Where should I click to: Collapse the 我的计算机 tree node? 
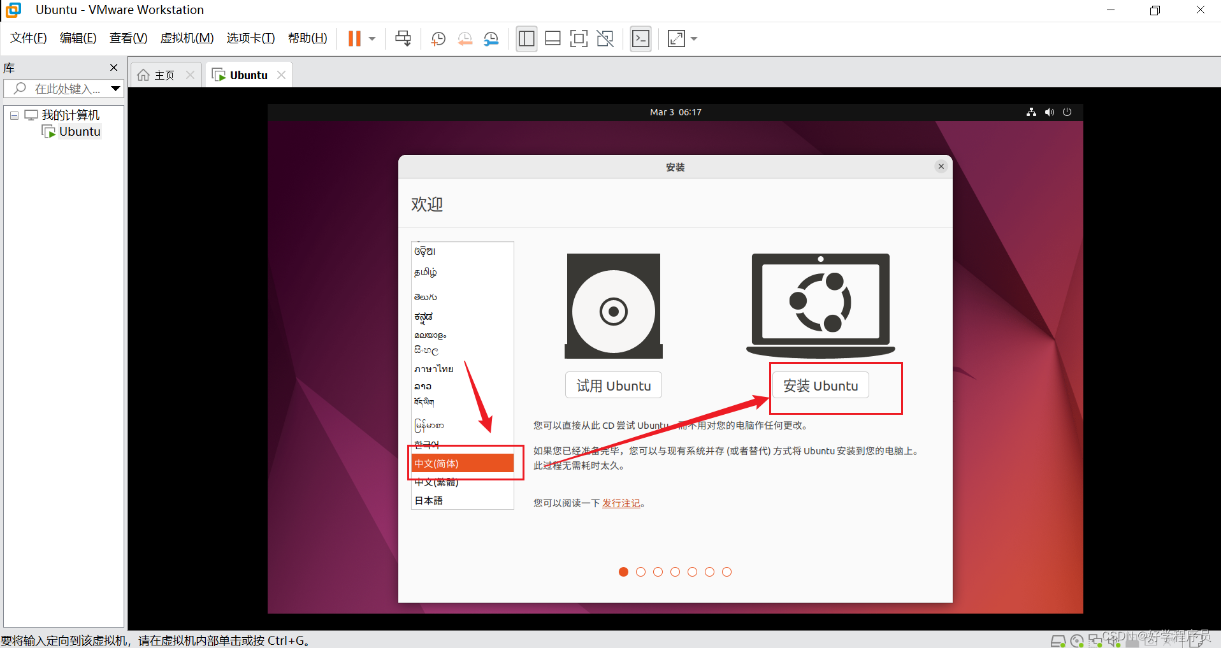[14, 116]
